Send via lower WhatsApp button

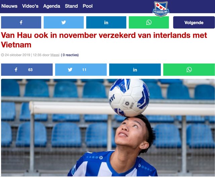point(189,70)
